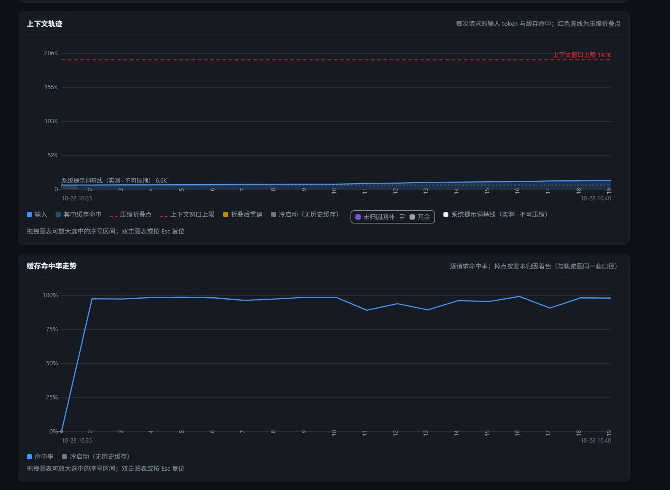670x490 pixels.
Task: Click the 上下文轨迹 panel title
Action: tap(45, 24)
